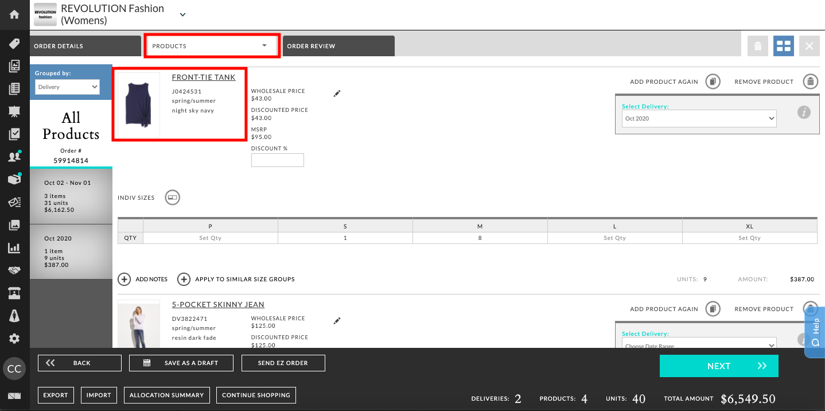Open the Select Delivery Oct 2020 dropdown
The width and height of the screenshot is (825, 411).
699,119
